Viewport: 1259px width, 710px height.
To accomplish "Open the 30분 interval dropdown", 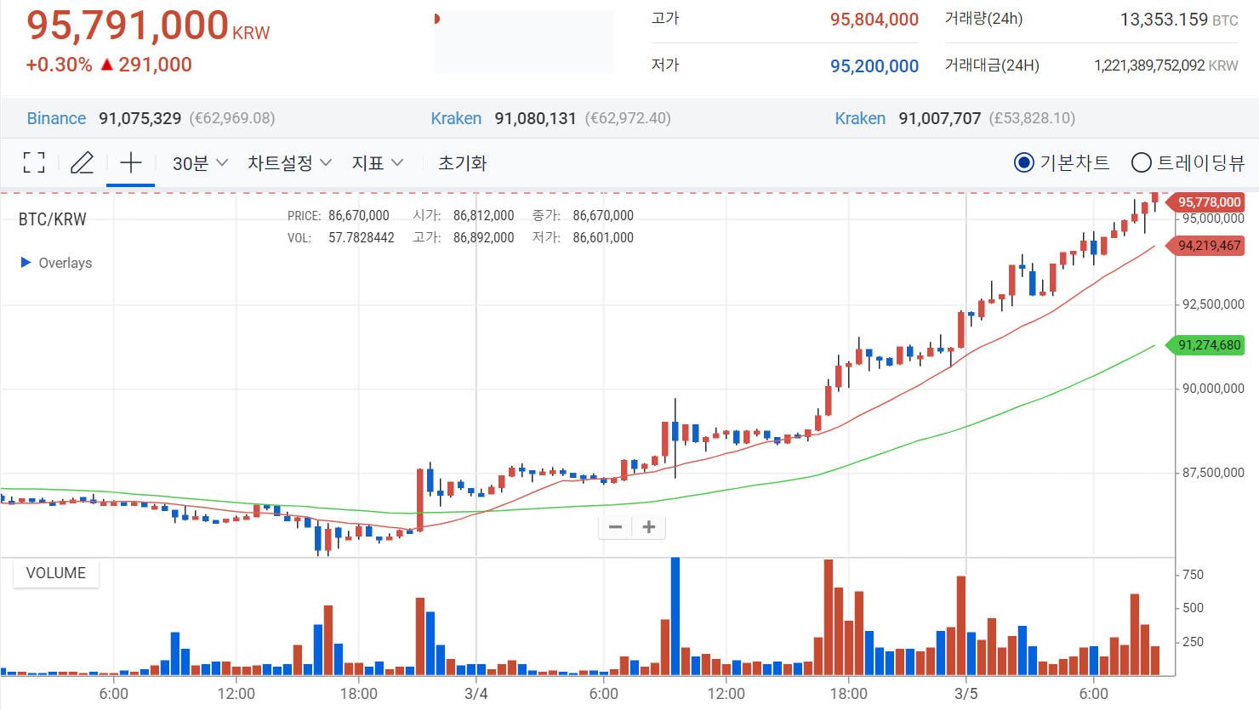I will [x=200, y=163].
